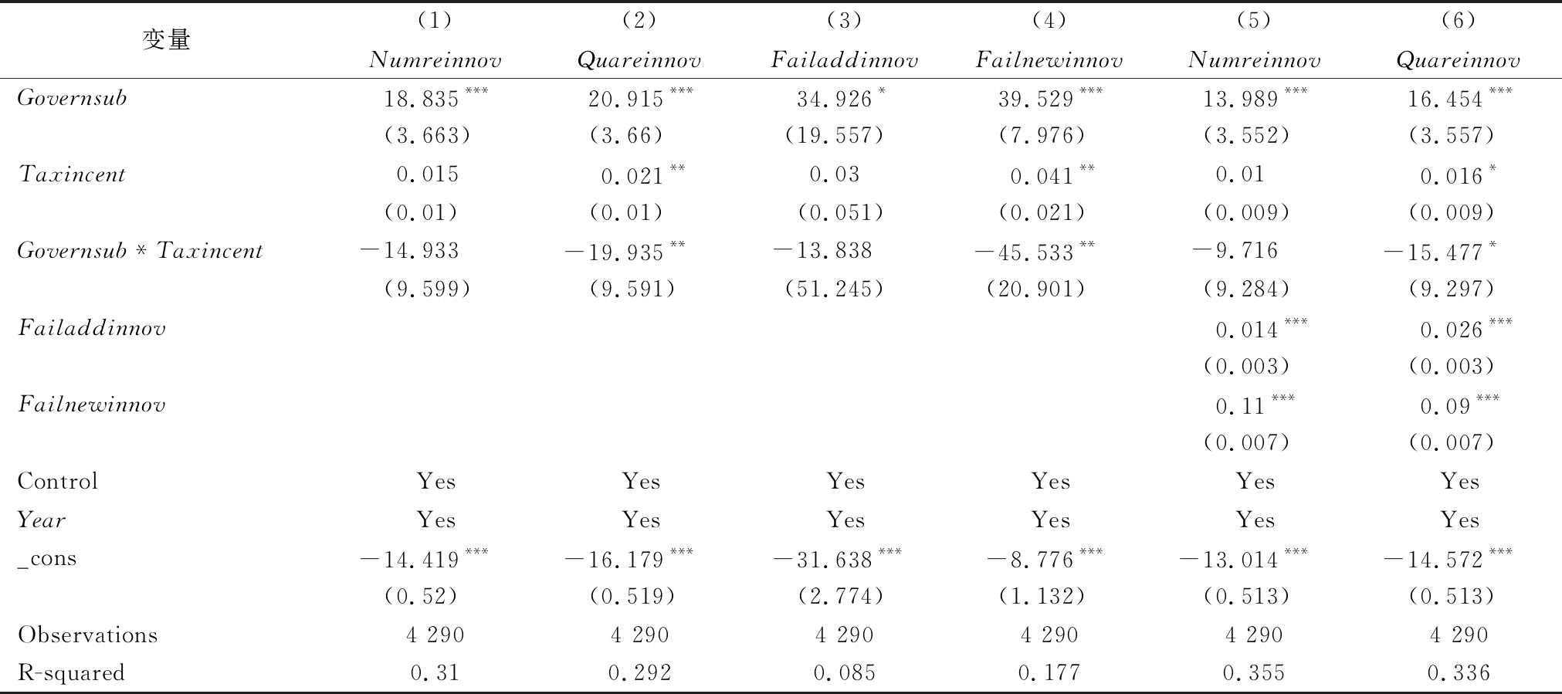Click the Failaddinnov column header under (3)

844,60
